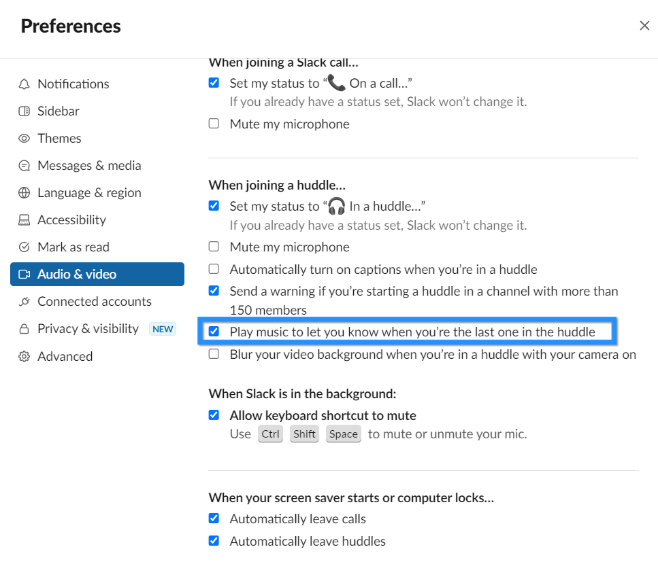Click the Mark as read checkmark icon

24,247
